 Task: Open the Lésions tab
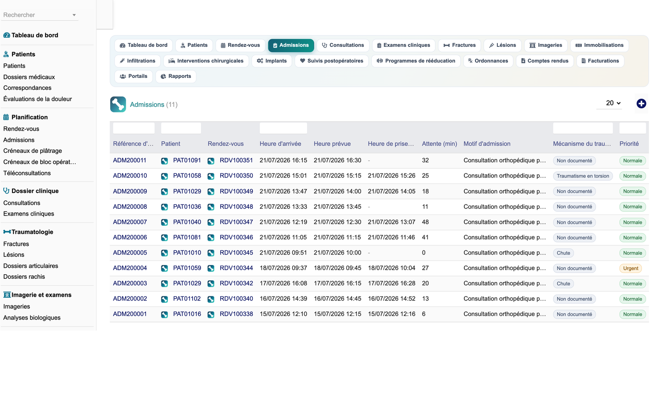[x=502, y=45]
